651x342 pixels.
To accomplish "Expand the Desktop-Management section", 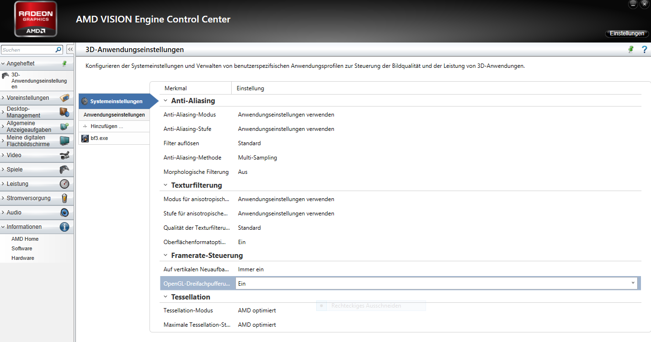I will coord(3,112).
